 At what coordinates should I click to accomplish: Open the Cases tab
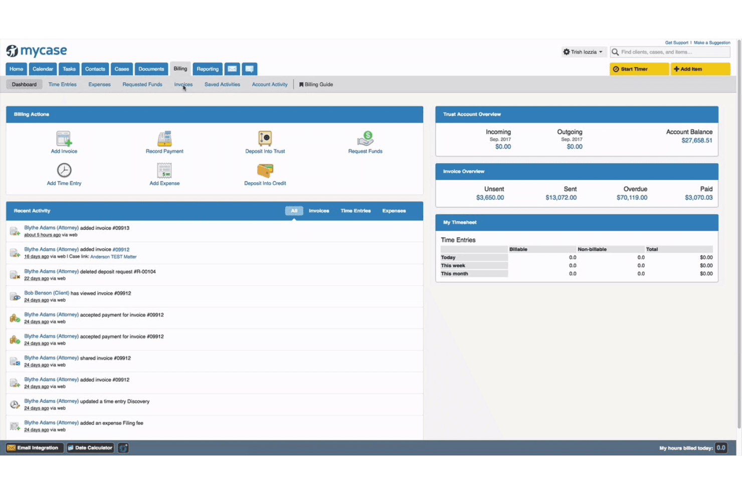[122, 69]
